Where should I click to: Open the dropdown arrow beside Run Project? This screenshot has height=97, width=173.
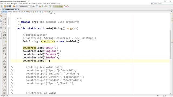click(44, 6)
